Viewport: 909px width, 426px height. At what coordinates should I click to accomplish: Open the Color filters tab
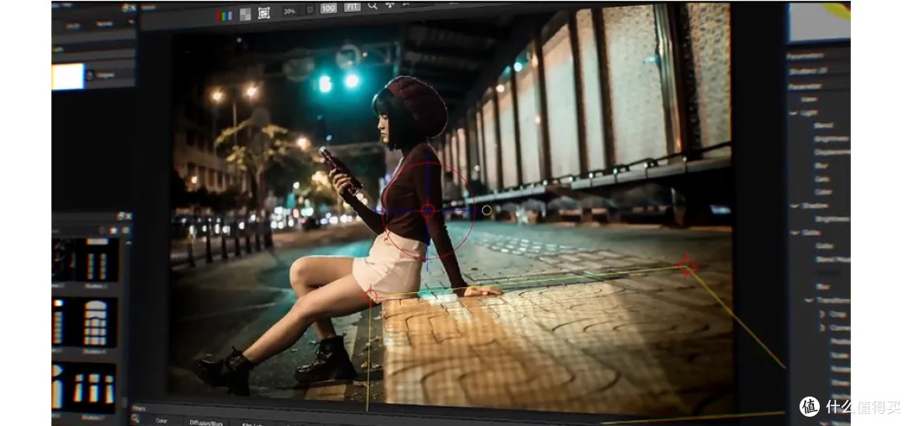pos(162,421)
